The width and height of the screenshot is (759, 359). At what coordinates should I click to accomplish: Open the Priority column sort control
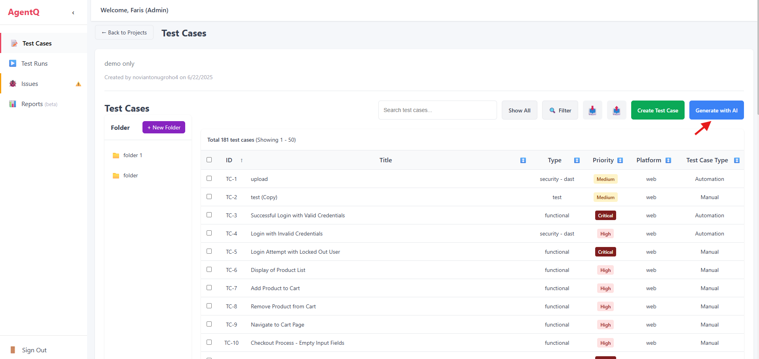[620, 160]
